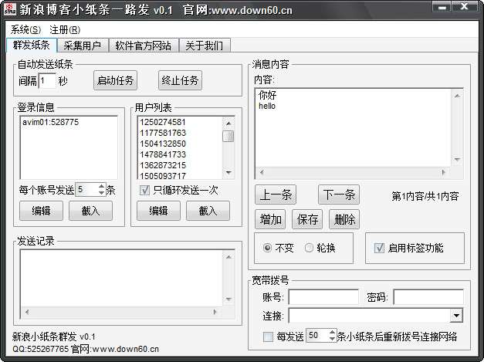This screenshot has height=362, width=484.
Task: Select user ID 1250274581
Action: tap(163, 122)
